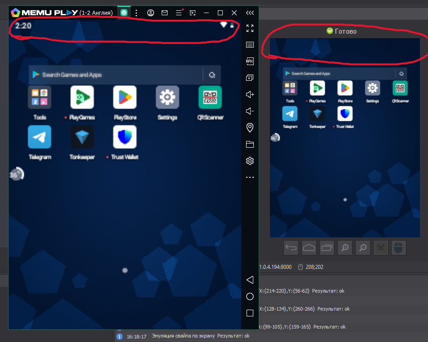Open Trust Wallet app in MEmu emulator

[x=125, y=137]
